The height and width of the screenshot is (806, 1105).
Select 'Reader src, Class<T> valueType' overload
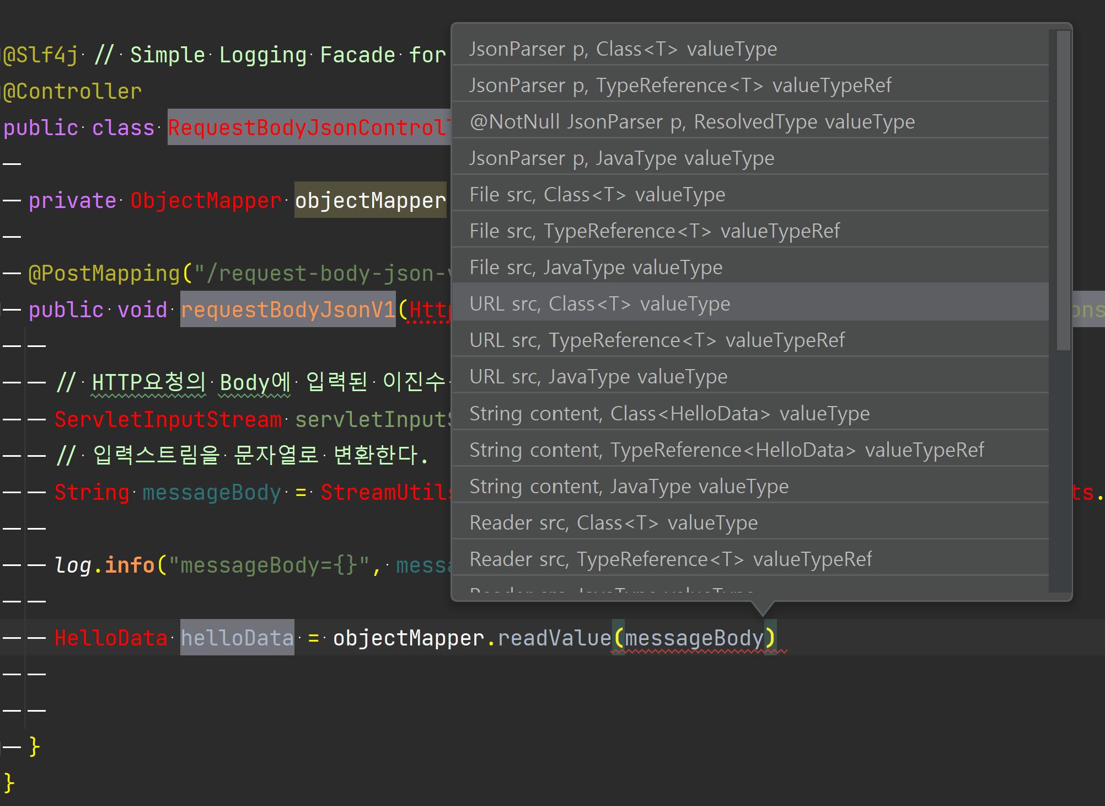click(x=750, y=522)
